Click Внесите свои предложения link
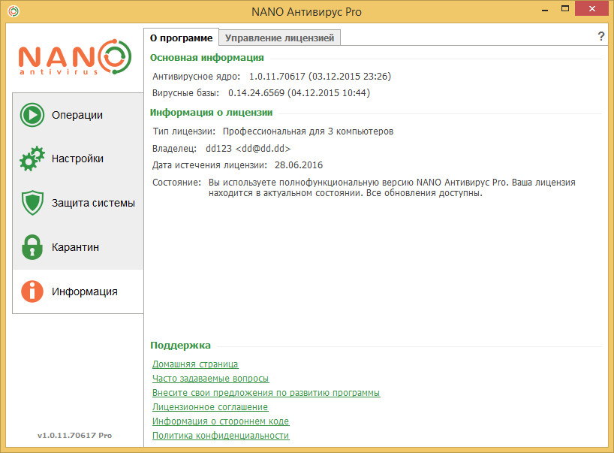Image resolution: width=614 pixels, height=453 pixels. click(266, 393)
